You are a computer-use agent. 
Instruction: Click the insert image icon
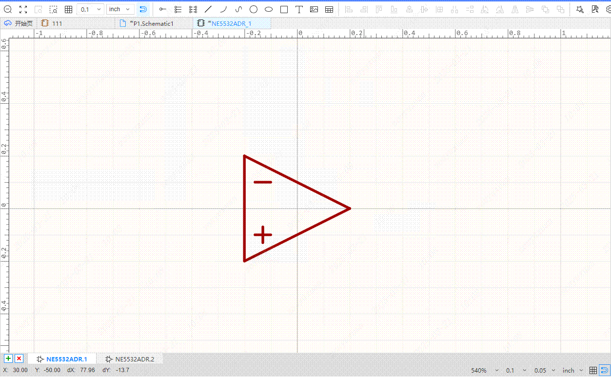coord(314,9)
